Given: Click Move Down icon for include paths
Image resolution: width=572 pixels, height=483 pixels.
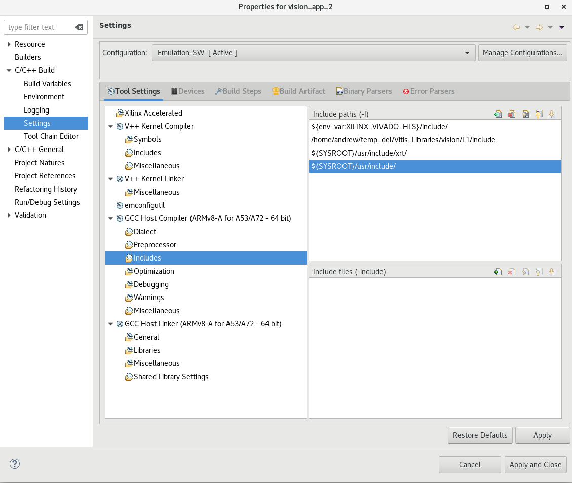Looking at the screenshot, I should click(x=552, y=114).
